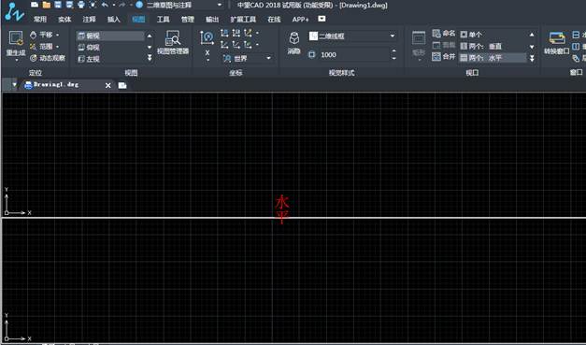Switch to the 实体 ribbon tab
The image size is (586, 345).
click(64, 19)
